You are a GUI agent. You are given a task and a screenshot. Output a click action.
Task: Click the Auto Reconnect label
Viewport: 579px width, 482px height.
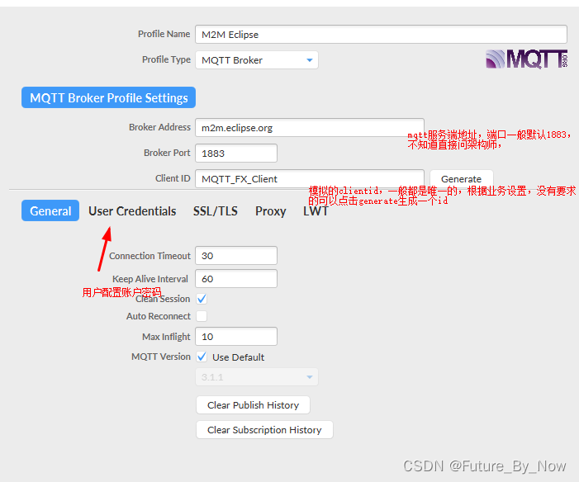coord(159,316)
